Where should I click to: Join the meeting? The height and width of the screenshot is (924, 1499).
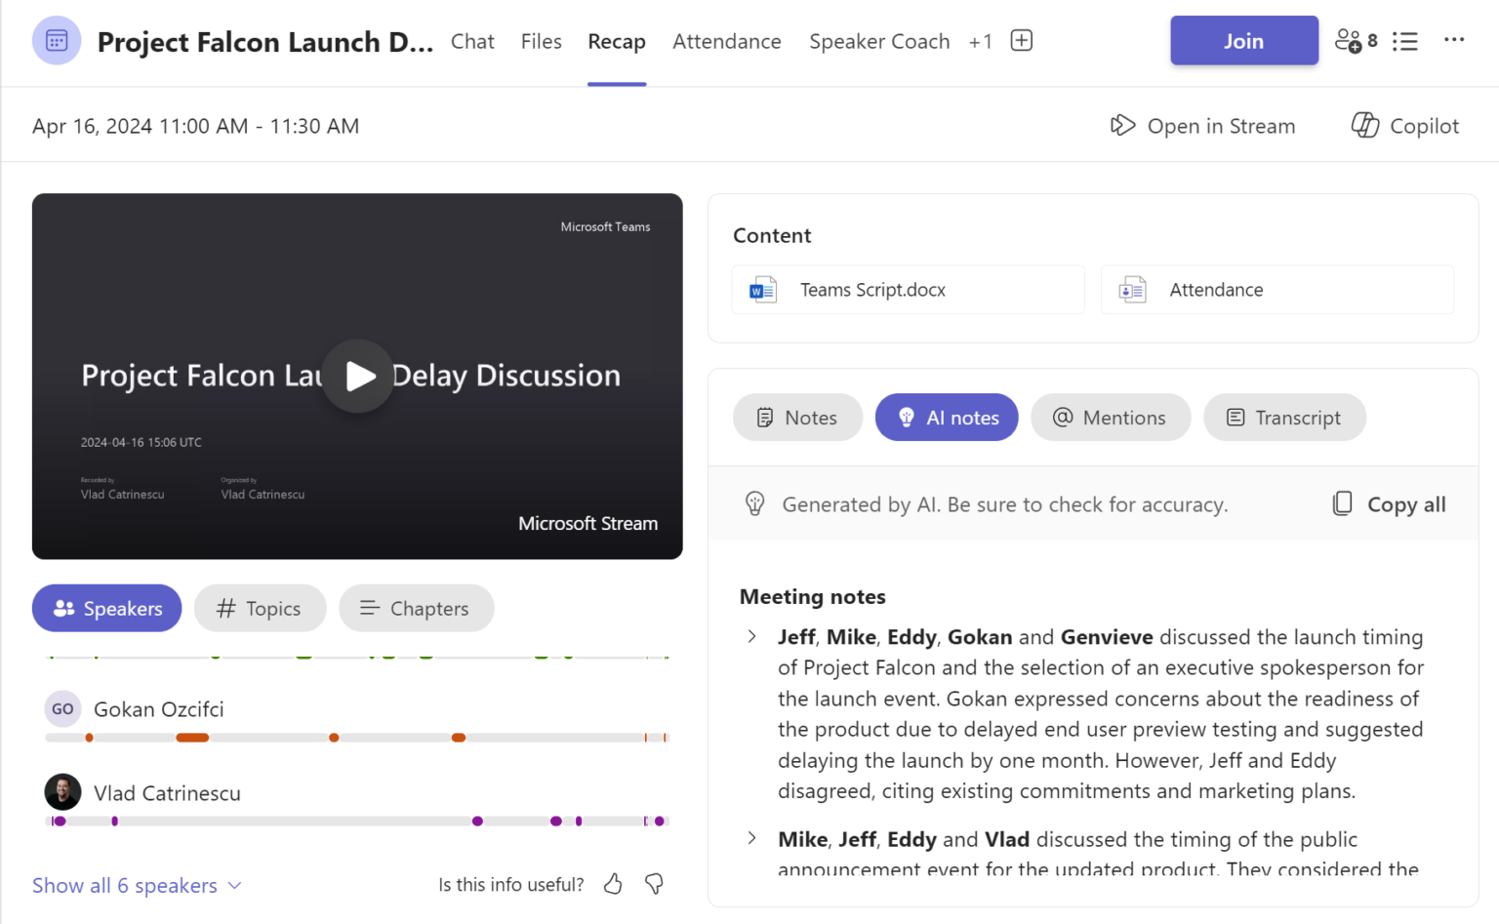pyautogui.click(x=1243, y=40)
